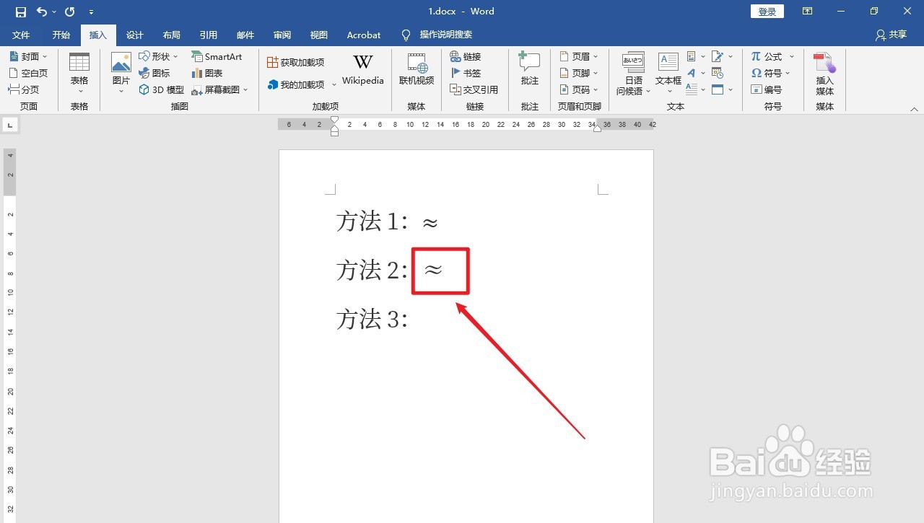Viewport: 924px width, 523px height.
Task: Open the 屏幕截图 screenshot dropdown
Action: pyautogui.click(x=219, y=89)
